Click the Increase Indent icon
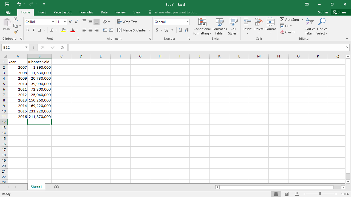The image size is (351, 197). coord(111,30)
